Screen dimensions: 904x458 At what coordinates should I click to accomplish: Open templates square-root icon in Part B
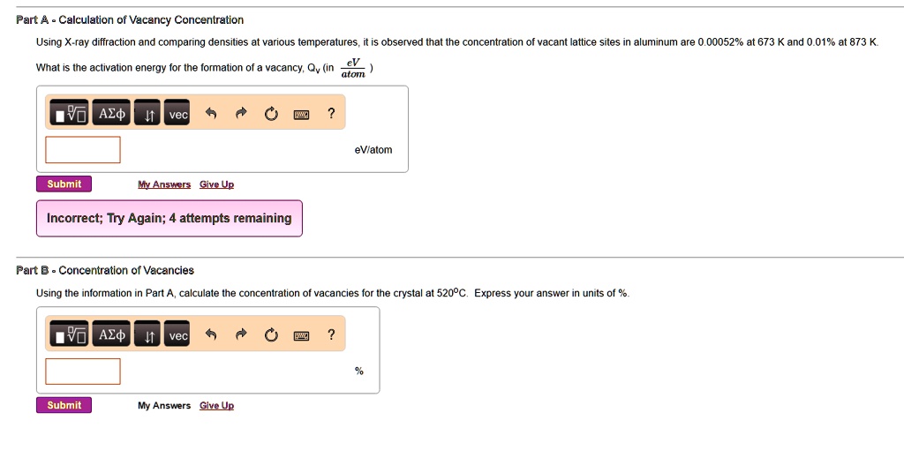pyautogui.click(x=69, y=334)
